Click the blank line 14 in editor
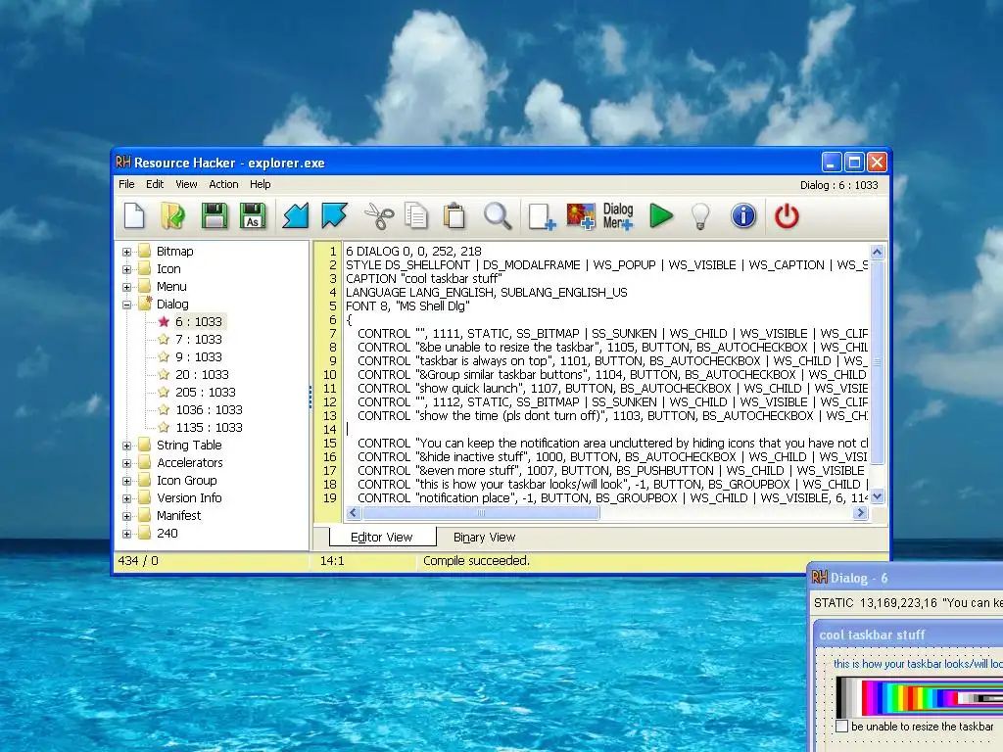This screenshot has width=1003, height=752. pyautogui.click(x=606, y=429)
